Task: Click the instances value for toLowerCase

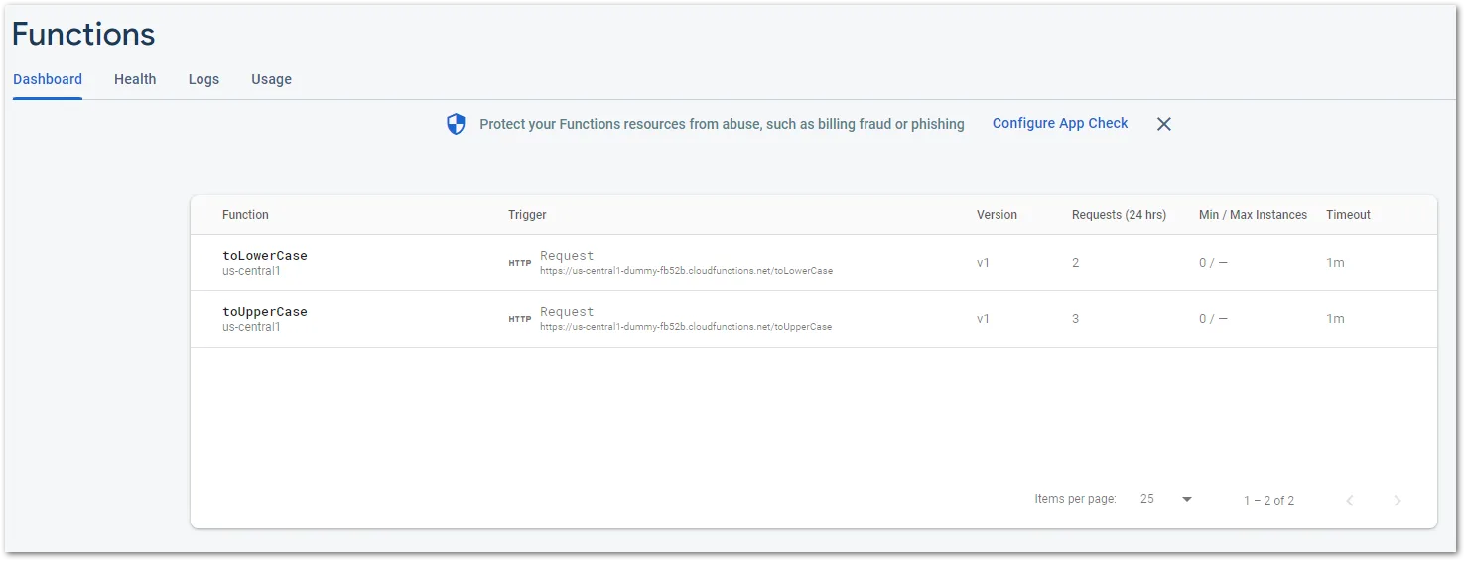Action: [x=1213, y=263]
